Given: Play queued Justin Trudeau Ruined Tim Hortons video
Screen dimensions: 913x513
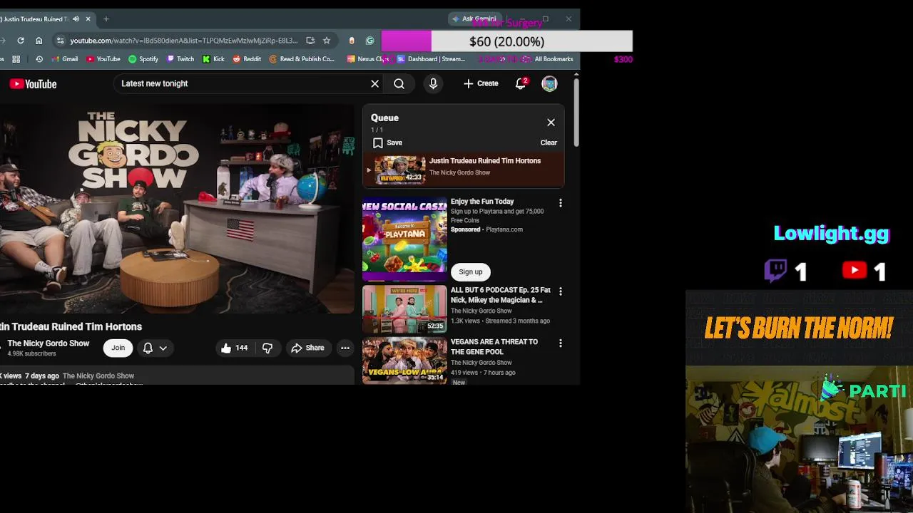Looking at the screenshot, I should click(x=464, y=170).
